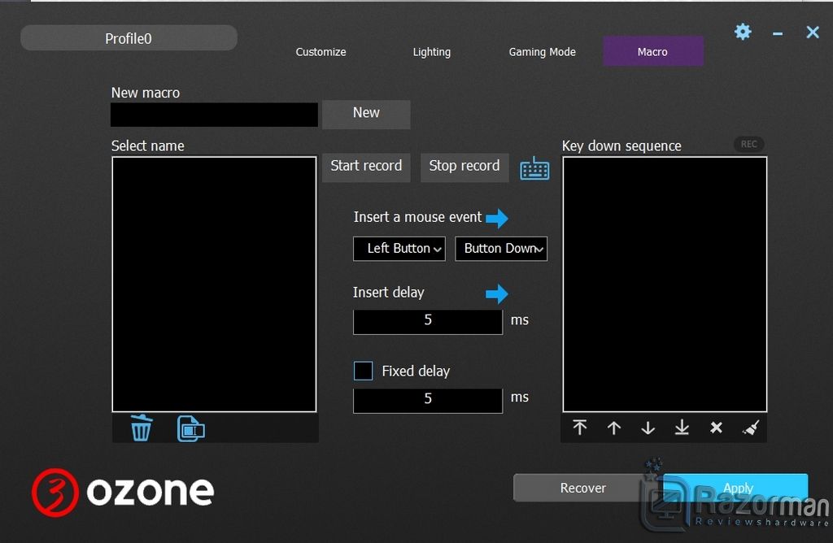The image size is (833, 543).
Task: Click the New macro button
Action: pos(366,114)
